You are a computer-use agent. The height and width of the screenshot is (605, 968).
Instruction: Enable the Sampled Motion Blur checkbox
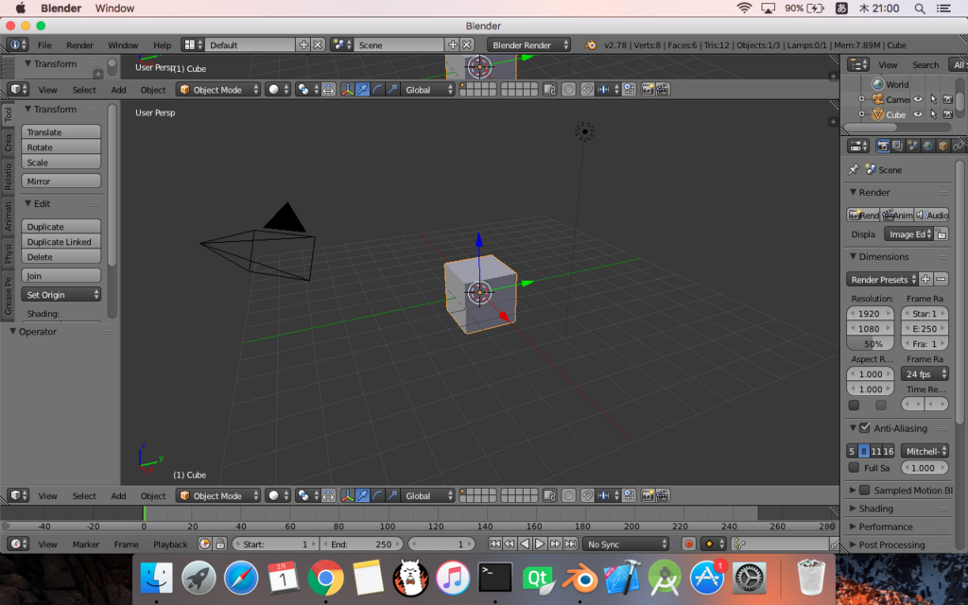coord(865,490)
